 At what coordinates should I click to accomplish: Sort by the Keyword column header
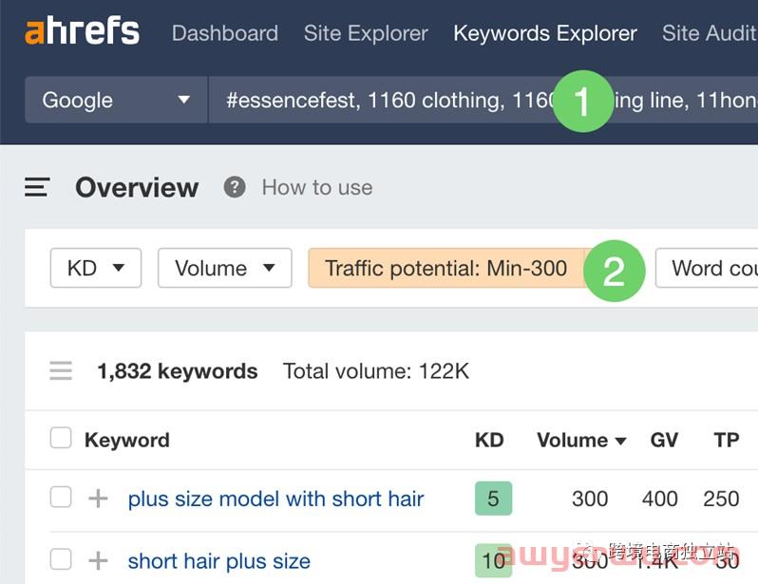tap(127, 440)
